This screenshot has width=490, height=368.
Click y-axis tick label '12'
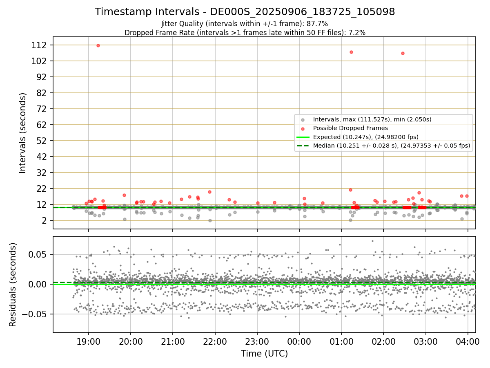42,204
